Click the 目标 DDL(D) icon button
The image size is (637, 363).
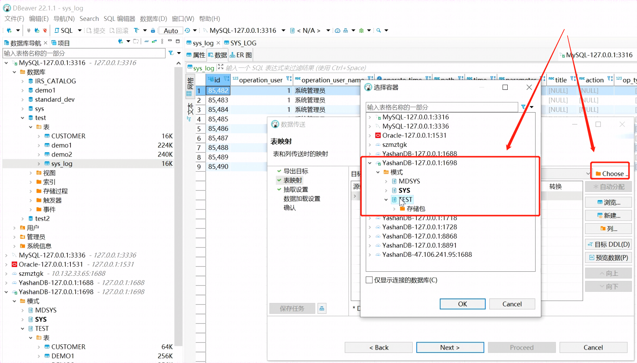click(x=608, y=244)
